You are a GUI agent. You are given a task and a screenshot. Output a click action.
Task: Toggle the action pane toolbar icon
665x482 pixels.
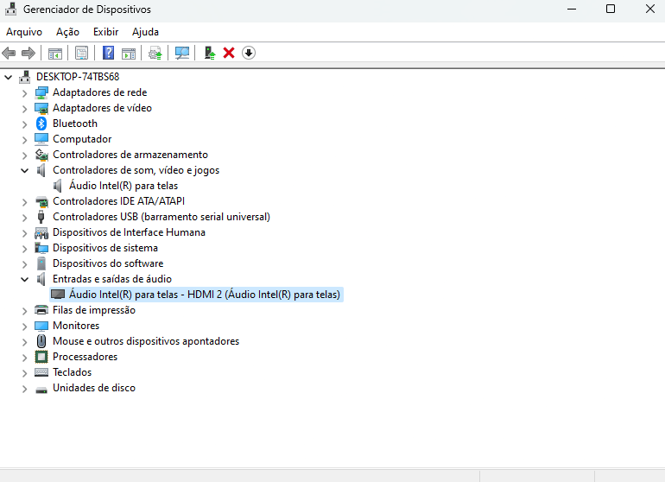click(x=129, y=53)
